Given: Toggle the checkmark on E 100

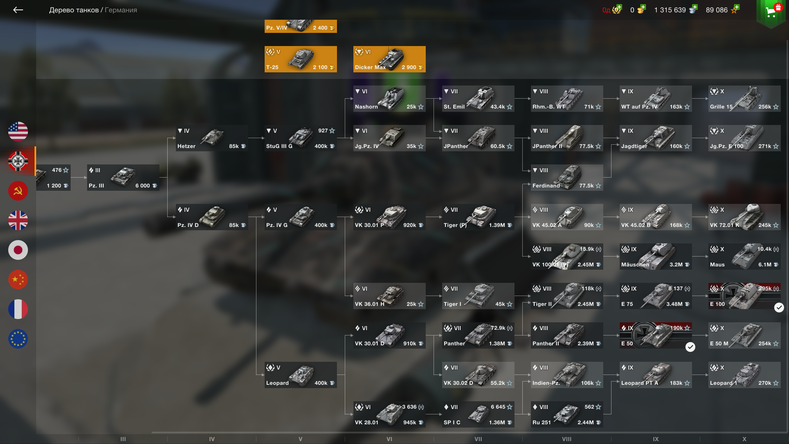Looking at the screenshot, I should (779, 308).
